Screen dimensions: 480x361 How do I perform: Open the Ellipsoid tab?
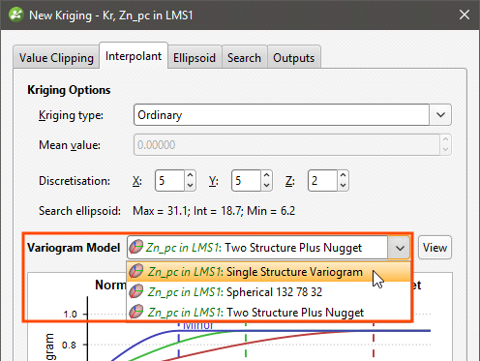pyautogui.click(x=195, y=58)
